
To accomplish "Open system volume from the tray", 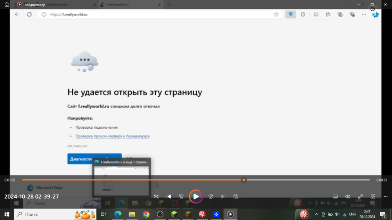I will pos(337,214).
